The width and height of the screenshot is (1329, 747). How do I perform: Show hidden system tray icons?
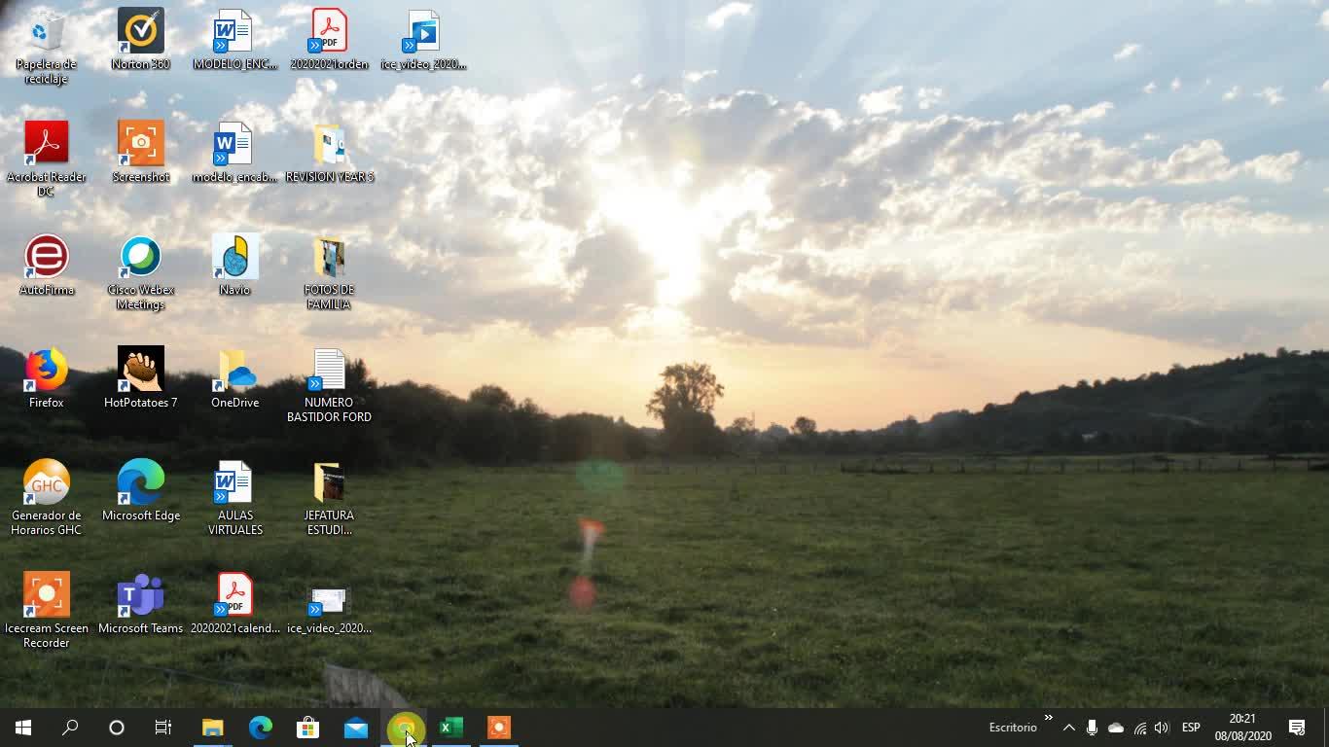(1069, 728)
